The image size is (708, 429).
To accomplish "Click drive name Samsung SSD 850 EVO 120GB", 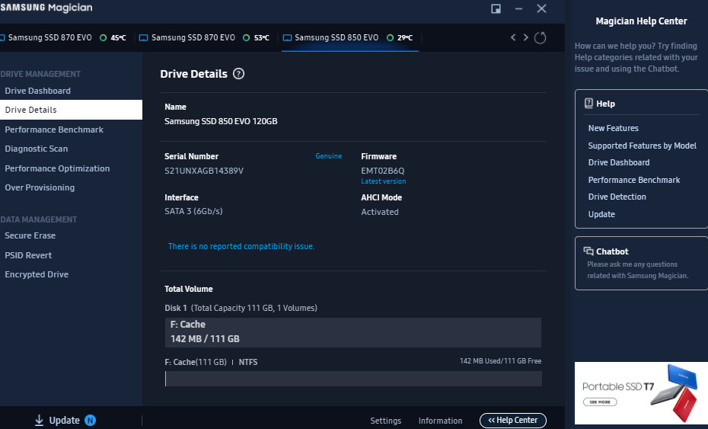I will tap(221, 121).
